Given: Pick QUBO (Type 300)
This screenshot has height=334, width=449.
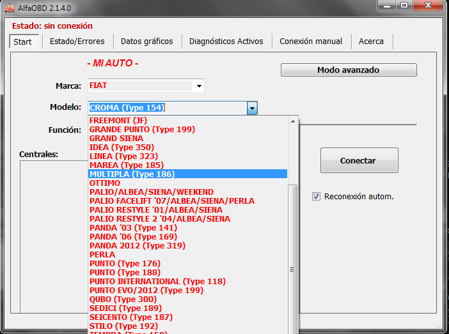Looking at the screenshot, I should pos(187,299).
